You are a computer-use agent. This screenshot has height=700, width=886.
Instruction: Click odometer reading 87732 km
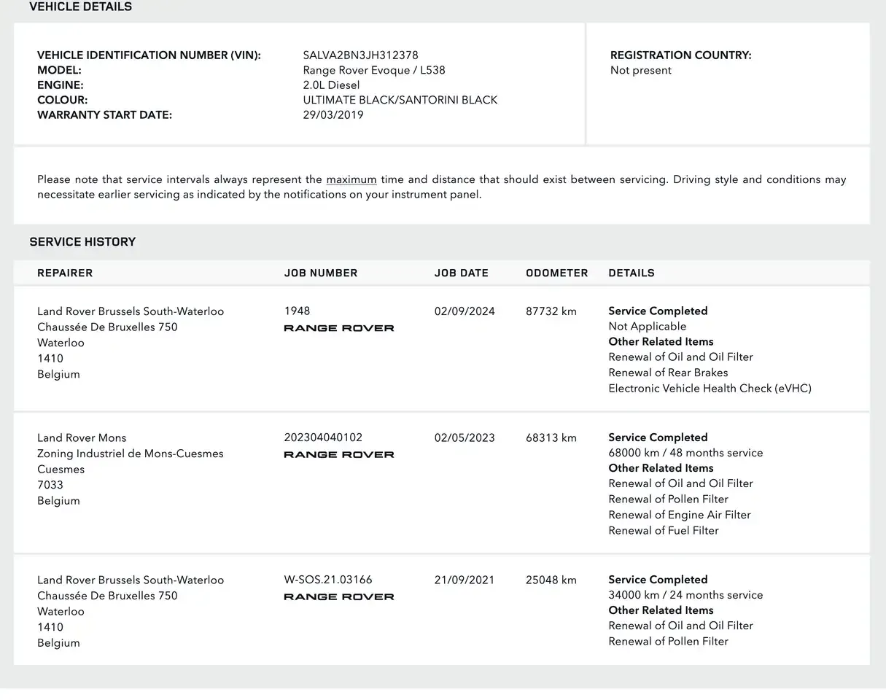coord(551,311)
